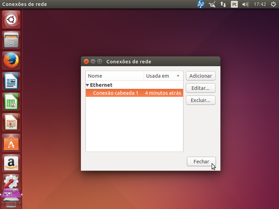Open the sound volume indicator
The height and width of the screenshot is (209, 279).
tap(245, 4)
